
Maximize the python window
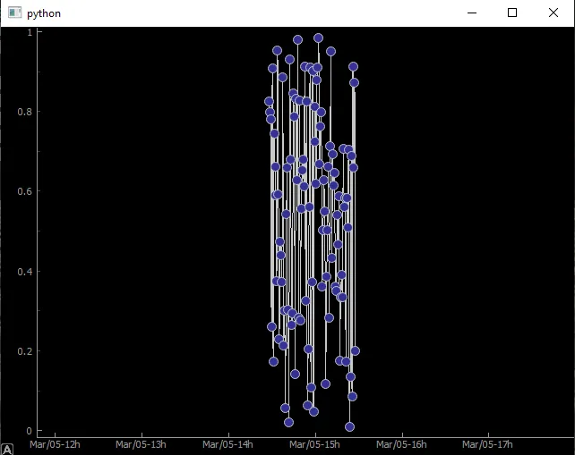[512, 13]
